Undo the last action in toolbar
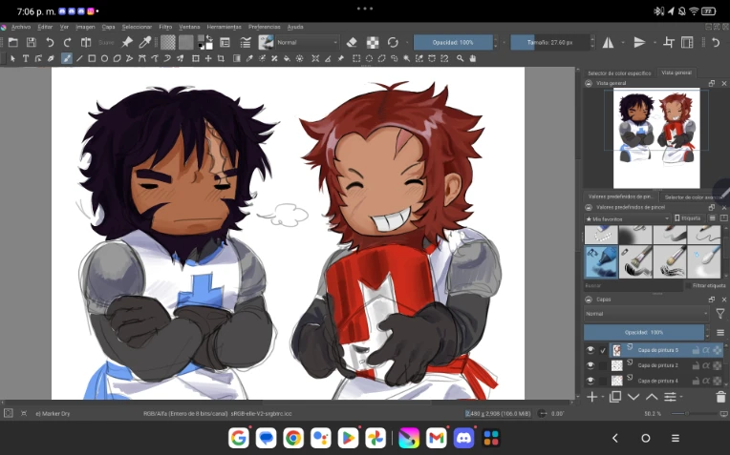Viewport: 730px width, 455px height. (50, 42)
